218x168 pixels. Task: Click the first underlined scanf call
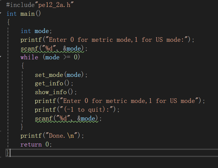coord(54,49)
